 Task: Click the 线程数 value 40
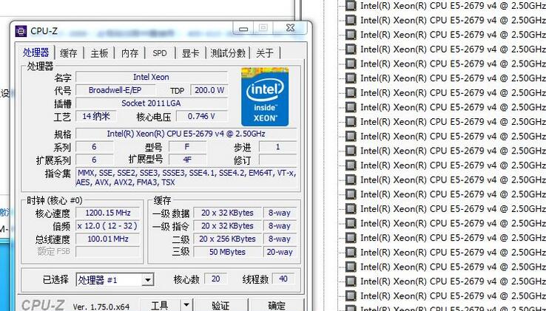tap(283, 279)
